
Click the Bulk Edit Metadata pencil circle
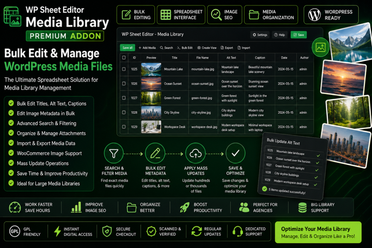point(155,154)
